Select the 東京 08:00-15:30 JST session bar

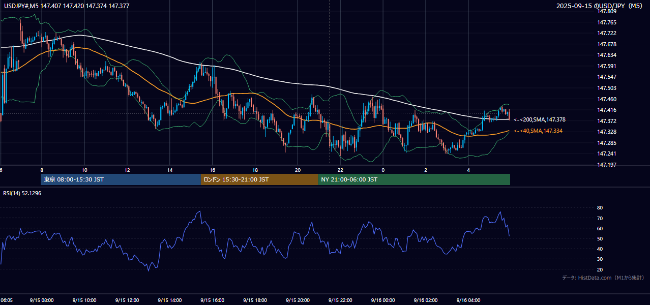pyautogui.click(x=121, y=179)
